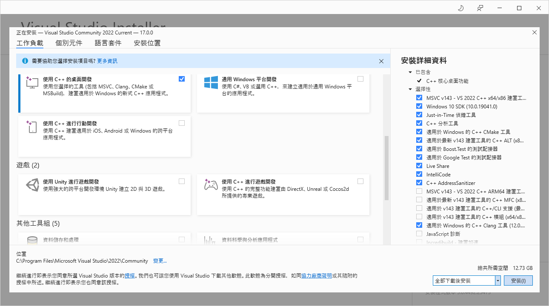Switch to the 工作負載 tab

pyautogui.click(x=30, y=43)
